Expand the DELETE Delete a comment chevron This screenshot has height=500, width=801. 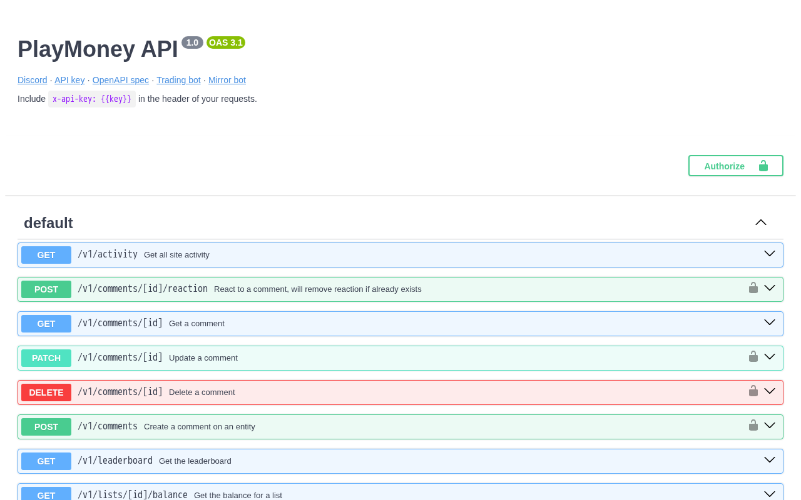coord(770,391)
